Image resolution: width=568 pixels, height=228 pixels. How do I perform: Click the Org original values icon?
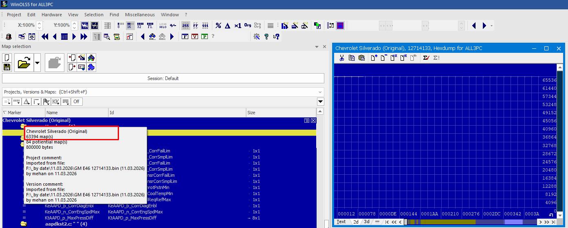248,25
